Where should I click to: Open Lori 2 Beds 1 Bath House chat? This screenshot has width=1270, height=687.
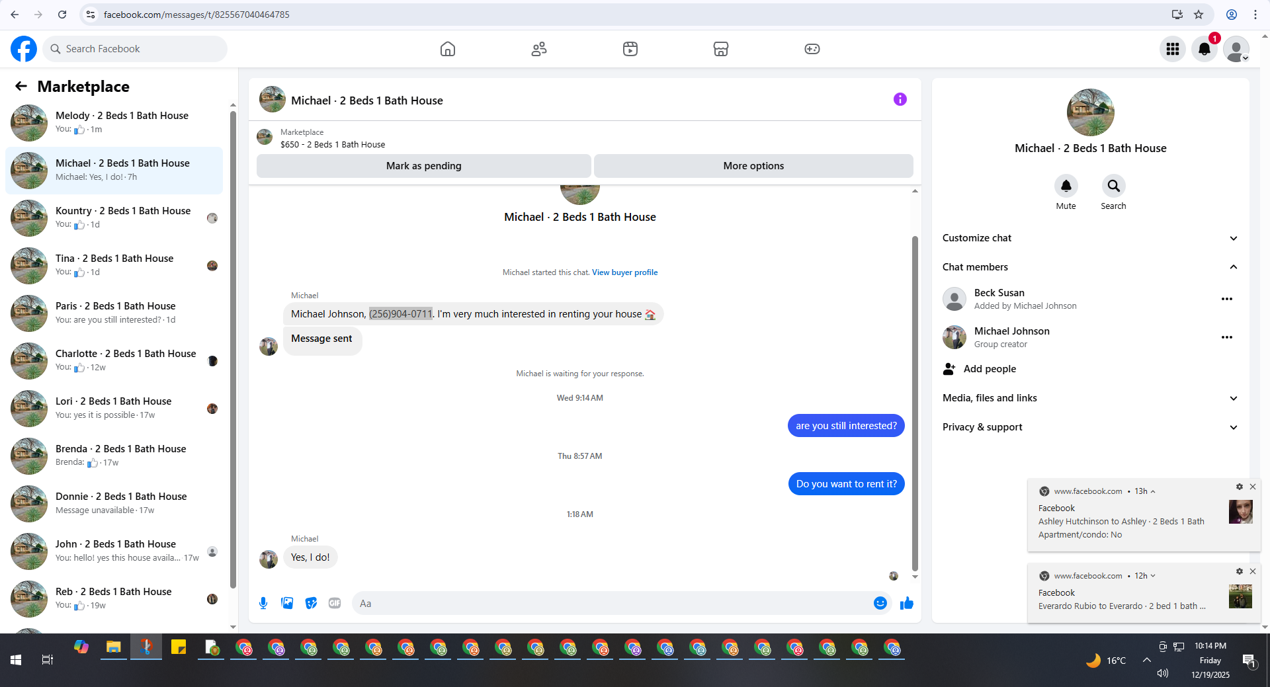pos(114,408)
